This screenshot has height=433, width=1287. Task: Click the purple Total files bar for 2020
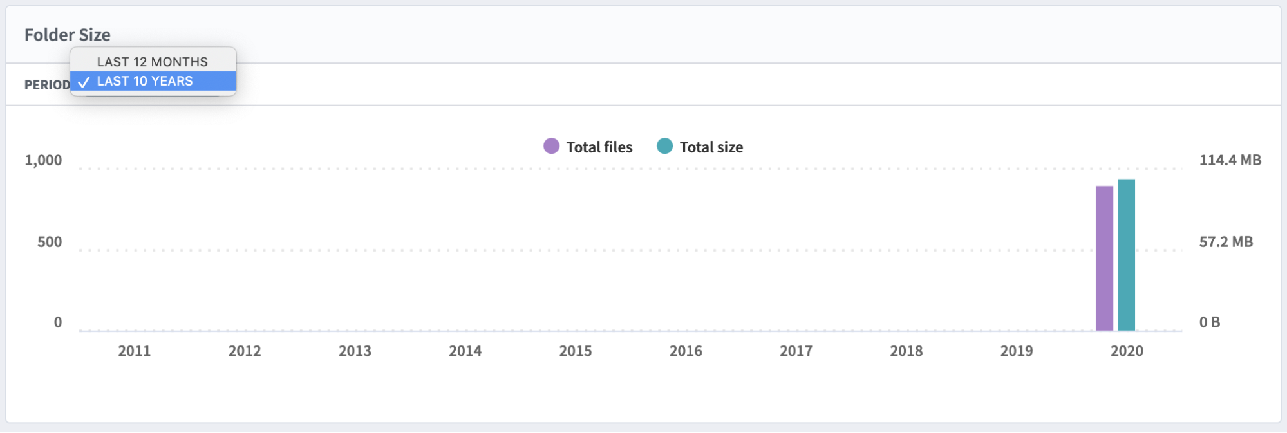pos(1104,258)
